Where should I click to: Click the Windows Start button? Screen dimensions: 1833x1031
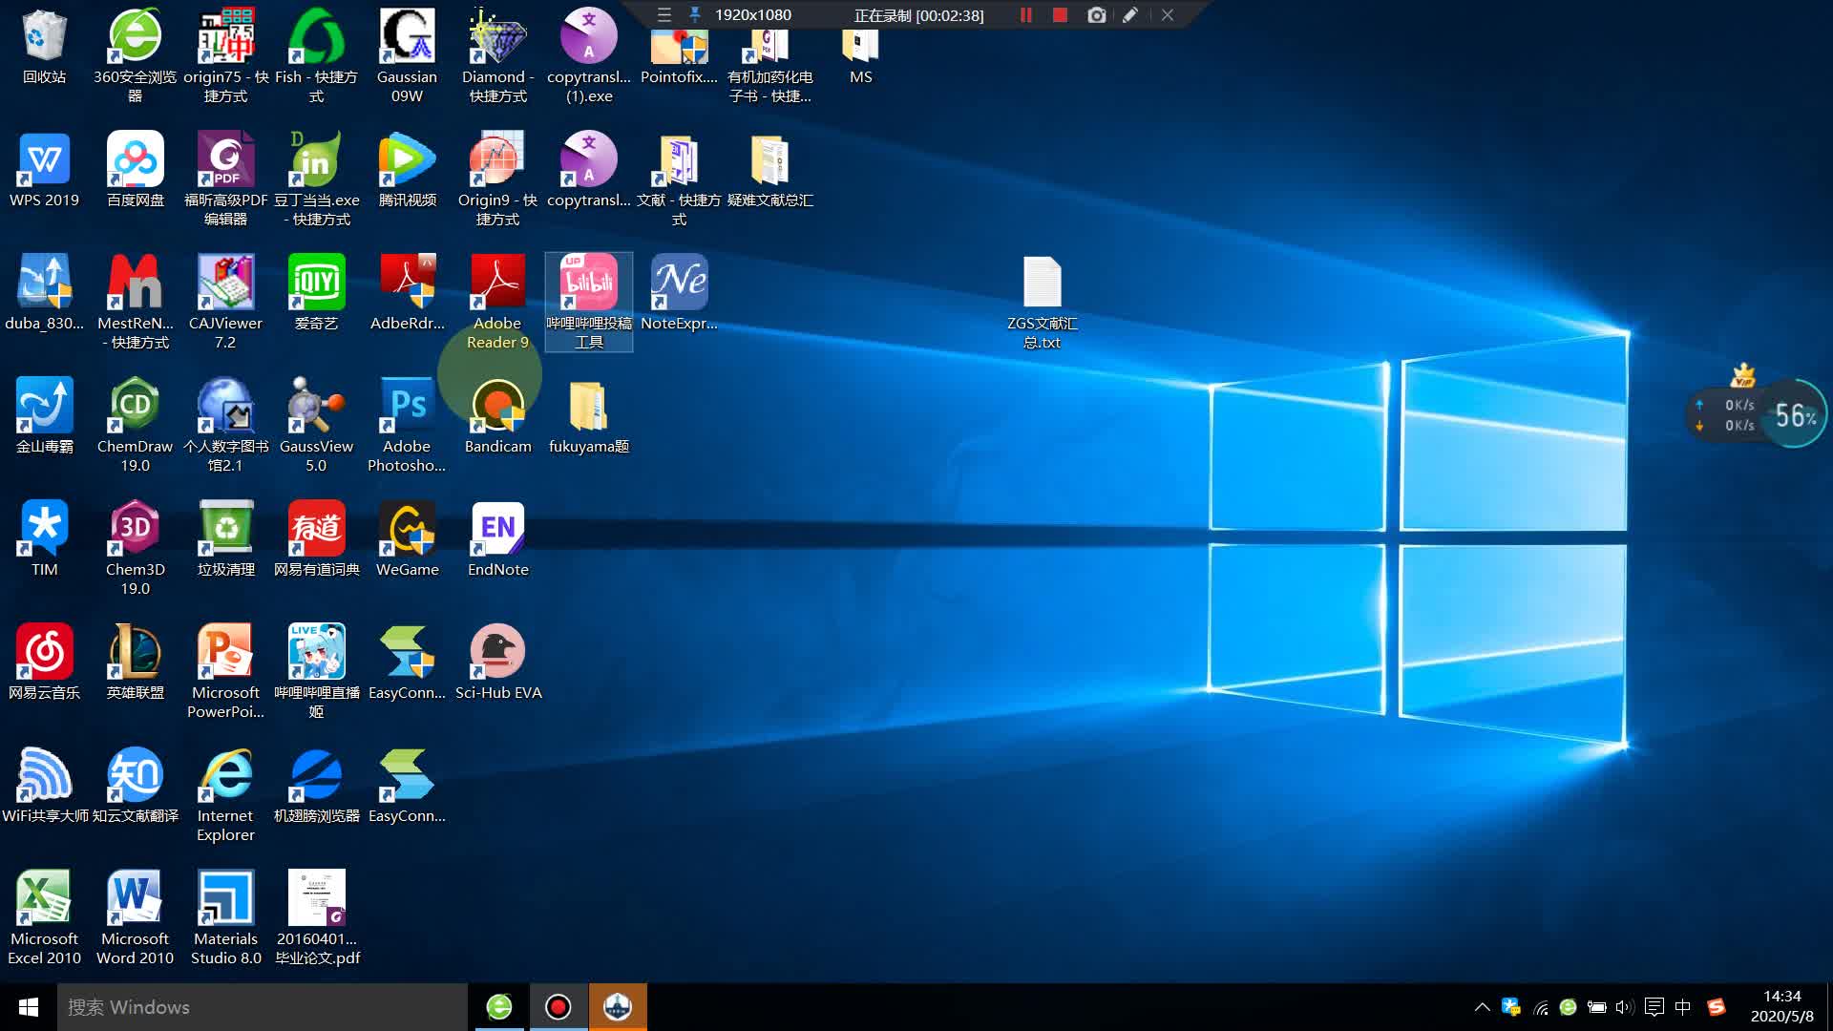(x=29, y=1007)
